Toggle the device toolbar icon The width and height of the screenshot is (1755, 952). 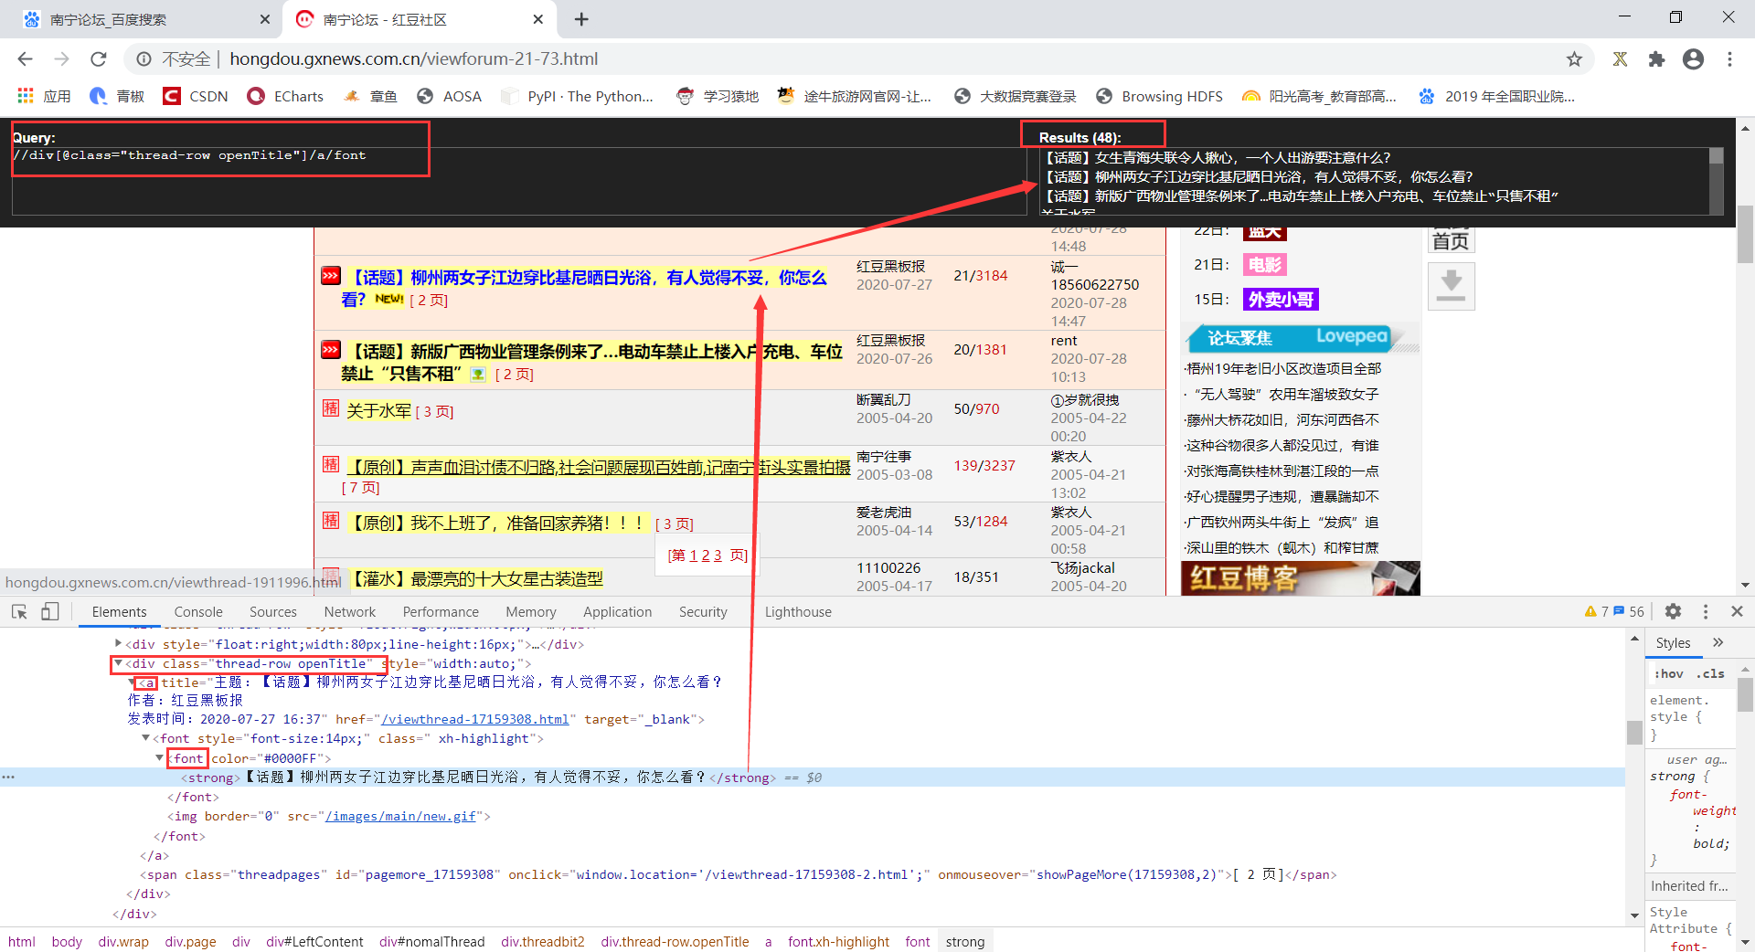(x=49, y=611)
